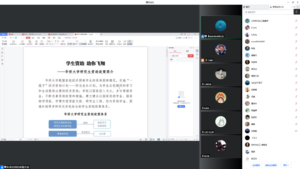Expand the 设置 dropdown in find panel
This screenshot has height=169, width=300.
coord(173,60)
